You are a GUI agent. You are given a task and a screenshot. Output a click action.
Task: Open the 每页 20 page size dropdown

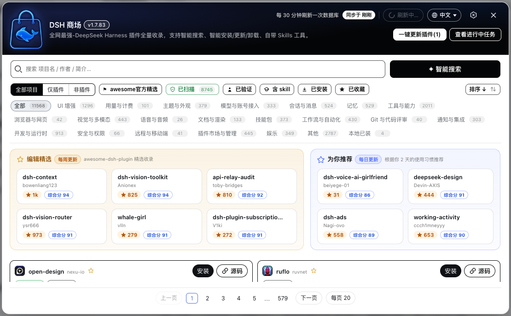pos(341,298)
